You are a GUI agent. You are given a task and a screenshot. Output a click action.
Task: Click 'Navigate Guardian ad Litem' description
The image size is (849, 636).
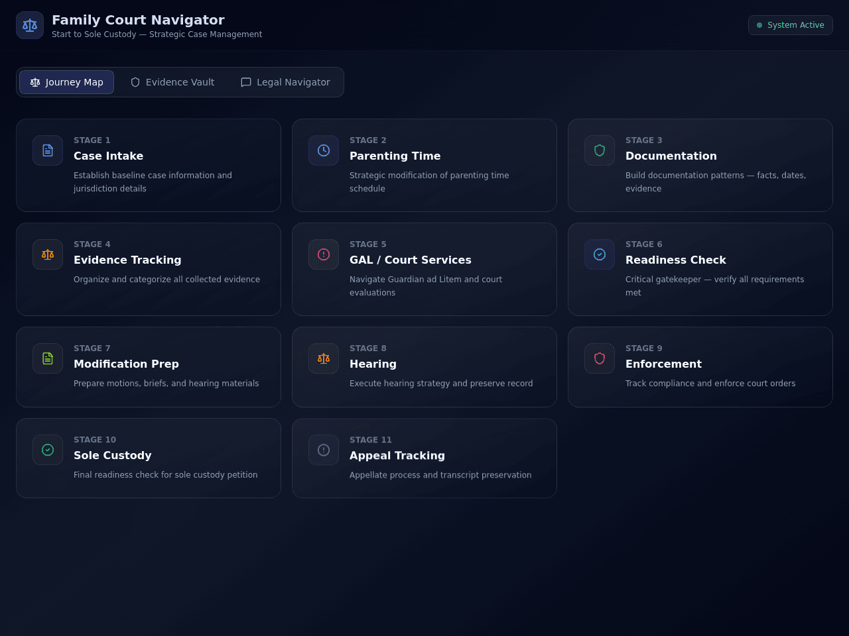tap(426, 286)
